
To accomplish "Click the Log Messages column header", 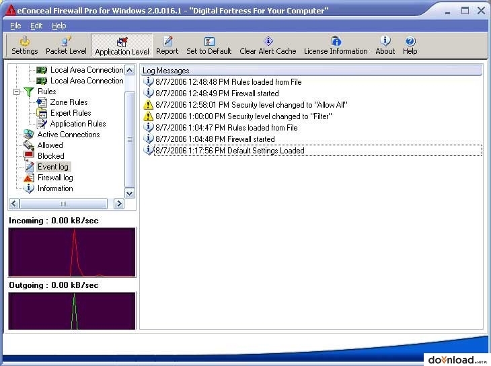I will (x=311, y=71).
